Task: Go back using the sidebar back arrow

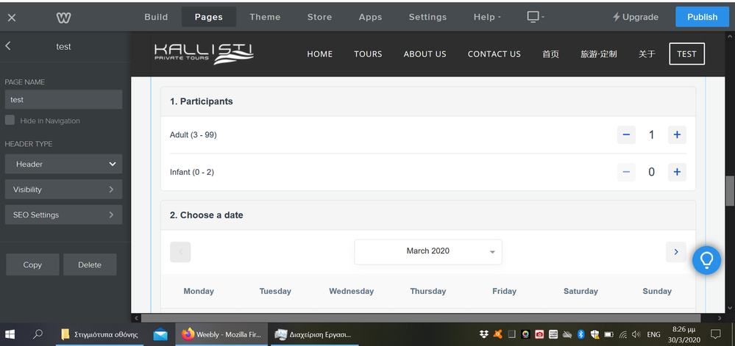Action: [8, 46]
